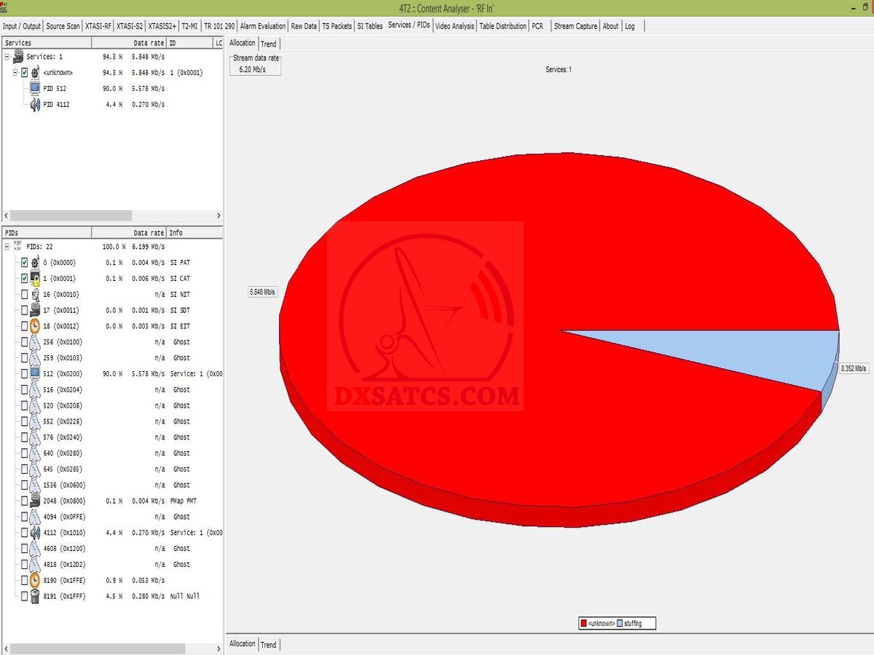Click the clock icon of PID 18 SI EIT
This screenshot has height=655, width=874.
tap(35, 326)
